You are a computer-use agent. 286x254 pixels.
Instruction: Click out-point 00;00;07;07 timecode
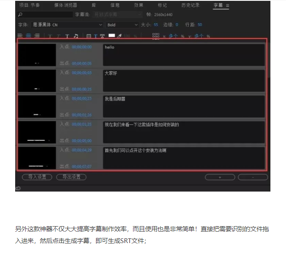coord(82,167)
